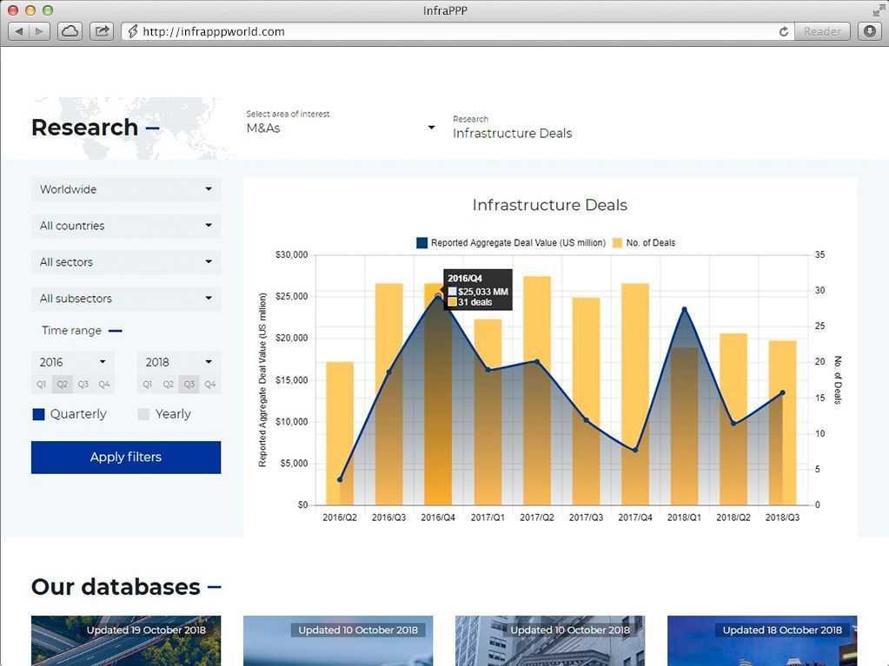This screenshot has height=666, width=889.
Task: Choose Q4 under the 2016 start year
Action: coord(104,384)
